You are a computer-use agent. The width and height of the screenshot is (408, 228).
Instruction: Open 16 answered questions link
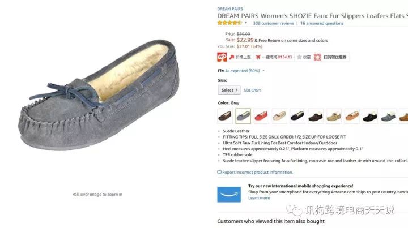322,23
